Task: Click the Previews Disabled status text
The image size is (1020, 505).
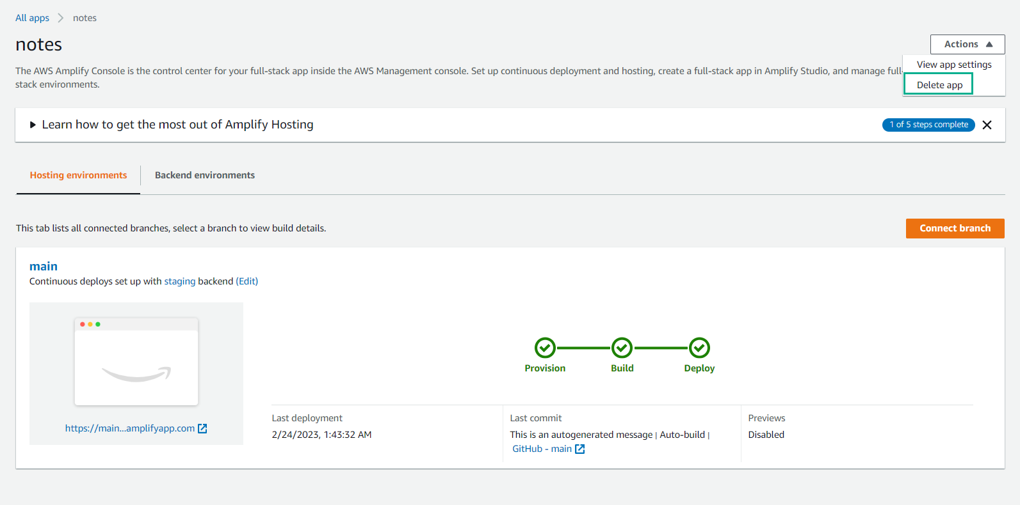Action: click(766, 435)
